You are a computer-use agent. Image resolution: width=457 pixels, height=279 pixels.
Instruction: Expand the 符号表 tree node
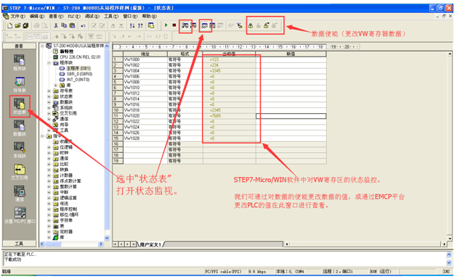point(49,91)
